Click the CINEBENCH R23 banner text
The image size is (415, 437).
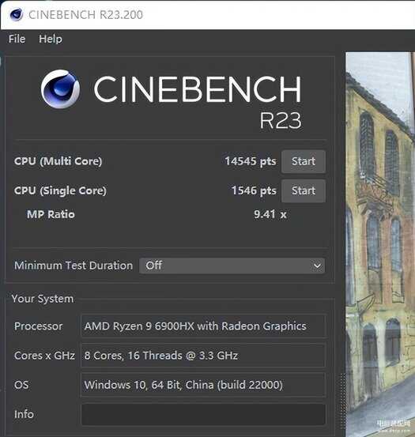pos(198,101)
